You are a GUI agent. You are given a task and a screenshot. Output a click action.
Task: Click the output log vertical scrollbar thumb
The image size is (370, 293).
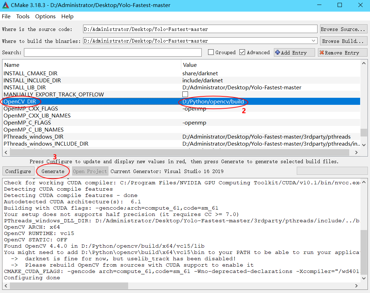(x=364, y=252)
